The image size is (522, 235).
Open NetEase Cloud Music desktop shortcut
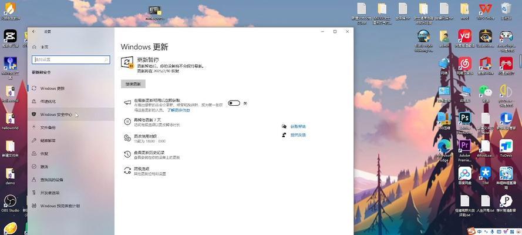point(464,66)
